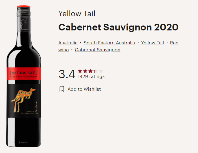The image size is (198, 153).
Task: Click the kangaroo illustration on the bottle
Action: tap(23, 100)
